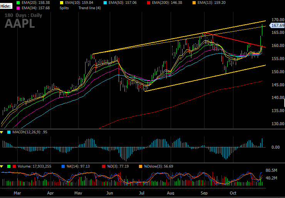The height and width of the screenshot is (198, 285).
Task: Click the Hide: button in the legend
Action: 6,6
